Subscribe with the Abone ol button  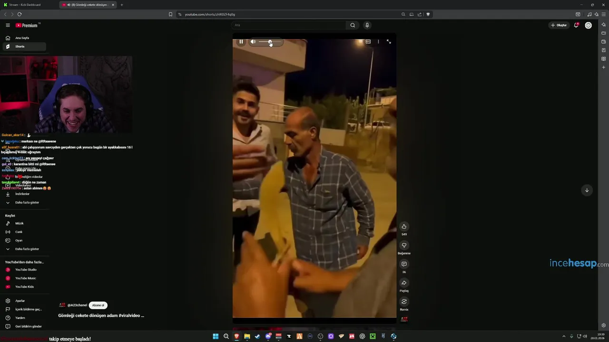[x=98, y=305]
